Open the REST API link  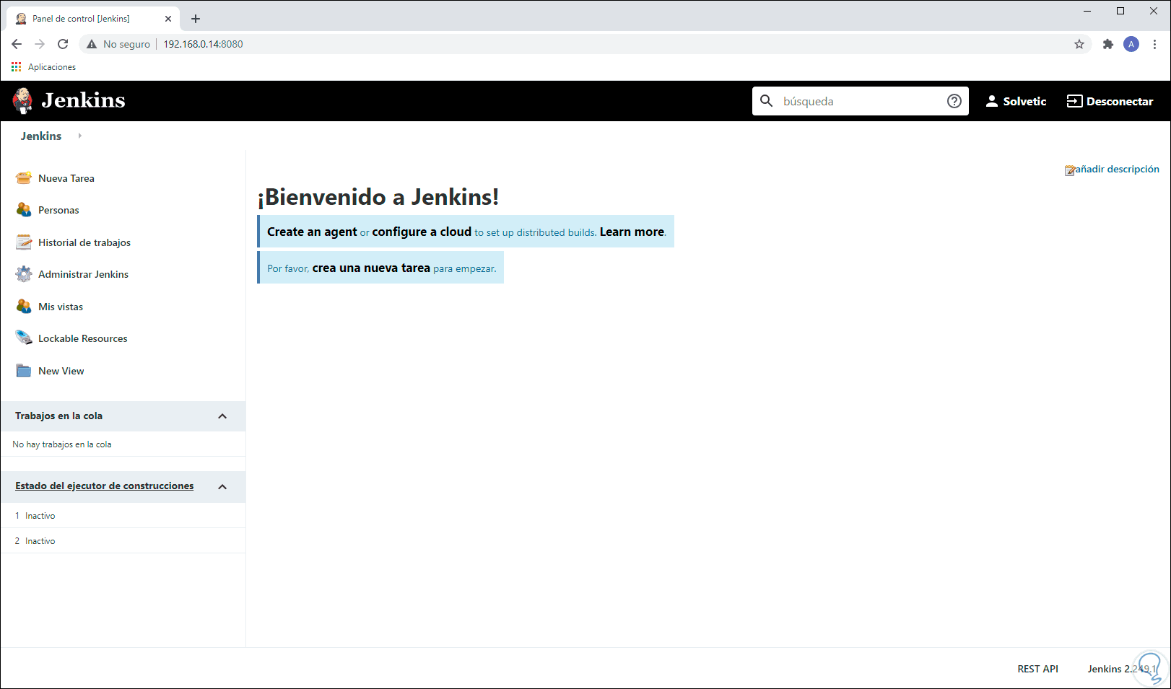coord(1037,669)
